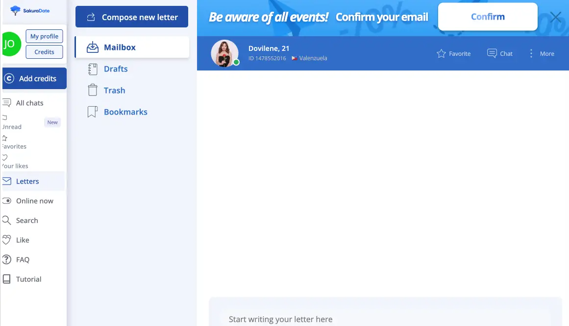This screenshot has height=326, width=569.
Task: Click the letter writing text field
Action: pos(385,319)
